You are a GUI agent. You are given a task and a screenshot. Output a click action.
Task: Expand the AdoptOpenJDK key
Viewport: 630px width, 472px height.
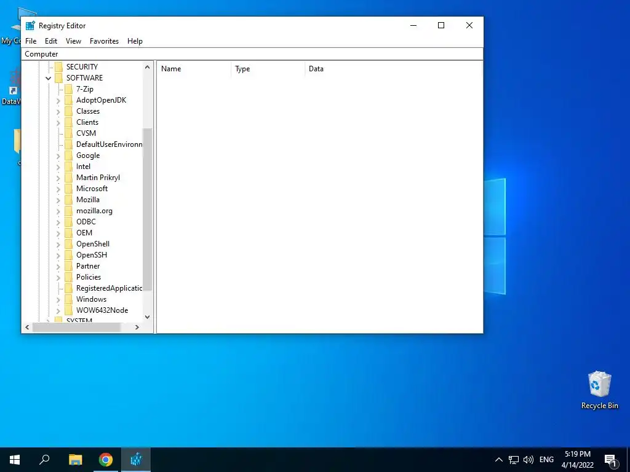pyautogui.click(x=58, y=100)
